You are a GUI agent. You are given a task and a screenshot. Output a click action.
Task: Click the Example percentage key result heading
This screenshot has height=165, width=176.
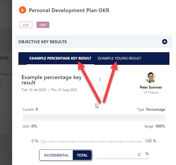(x=52, y=80)
